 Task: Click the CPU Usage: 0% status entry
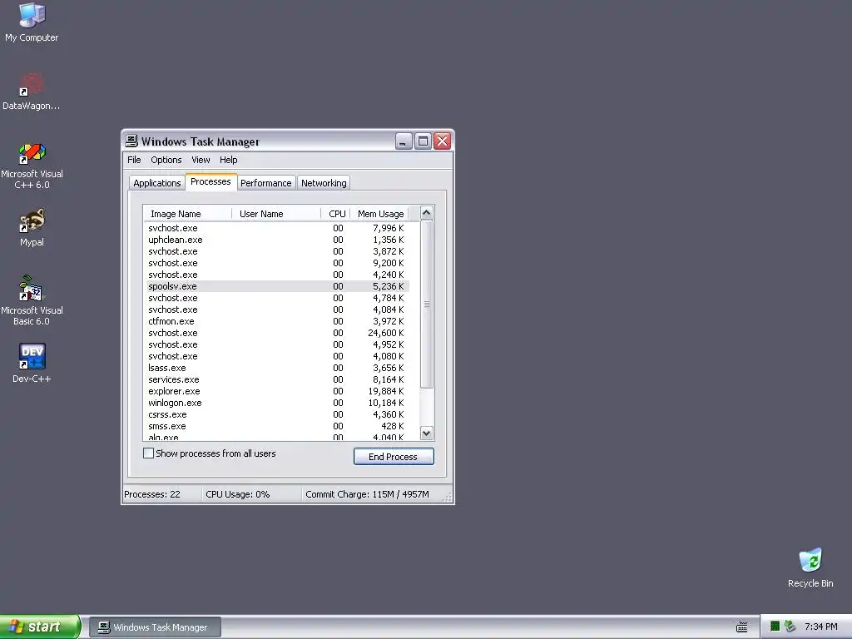(x=251, y=494)
